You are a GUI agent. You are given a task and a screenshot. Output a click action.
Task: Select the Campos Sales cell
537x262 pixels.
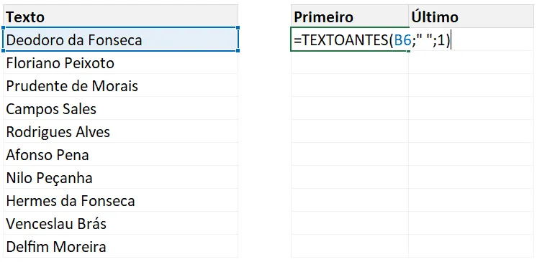point(120,108)
